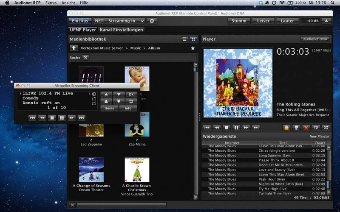Rewind in main Player controls

(x=217, y=128)
